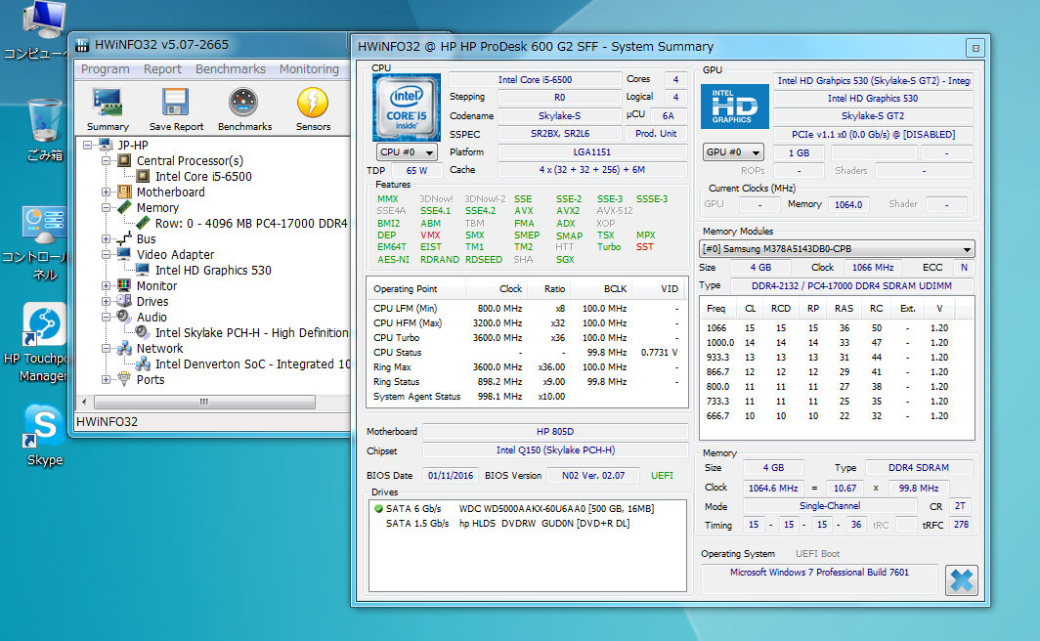This screenshot has width=1040, height=641.
Task: Select Intel Core i5-6500 in tree
Action: (203, 177)
